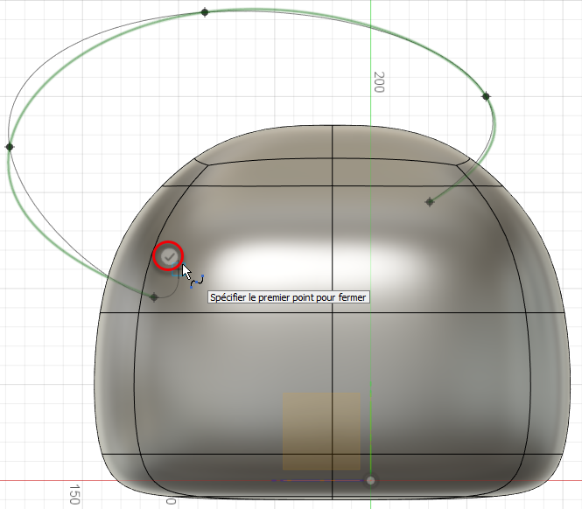Image resolution: width=582 pixels, height=509 pixels.
Task: Select the spline endpoint inside the body's upper right
Action: [x=430, y=202]
